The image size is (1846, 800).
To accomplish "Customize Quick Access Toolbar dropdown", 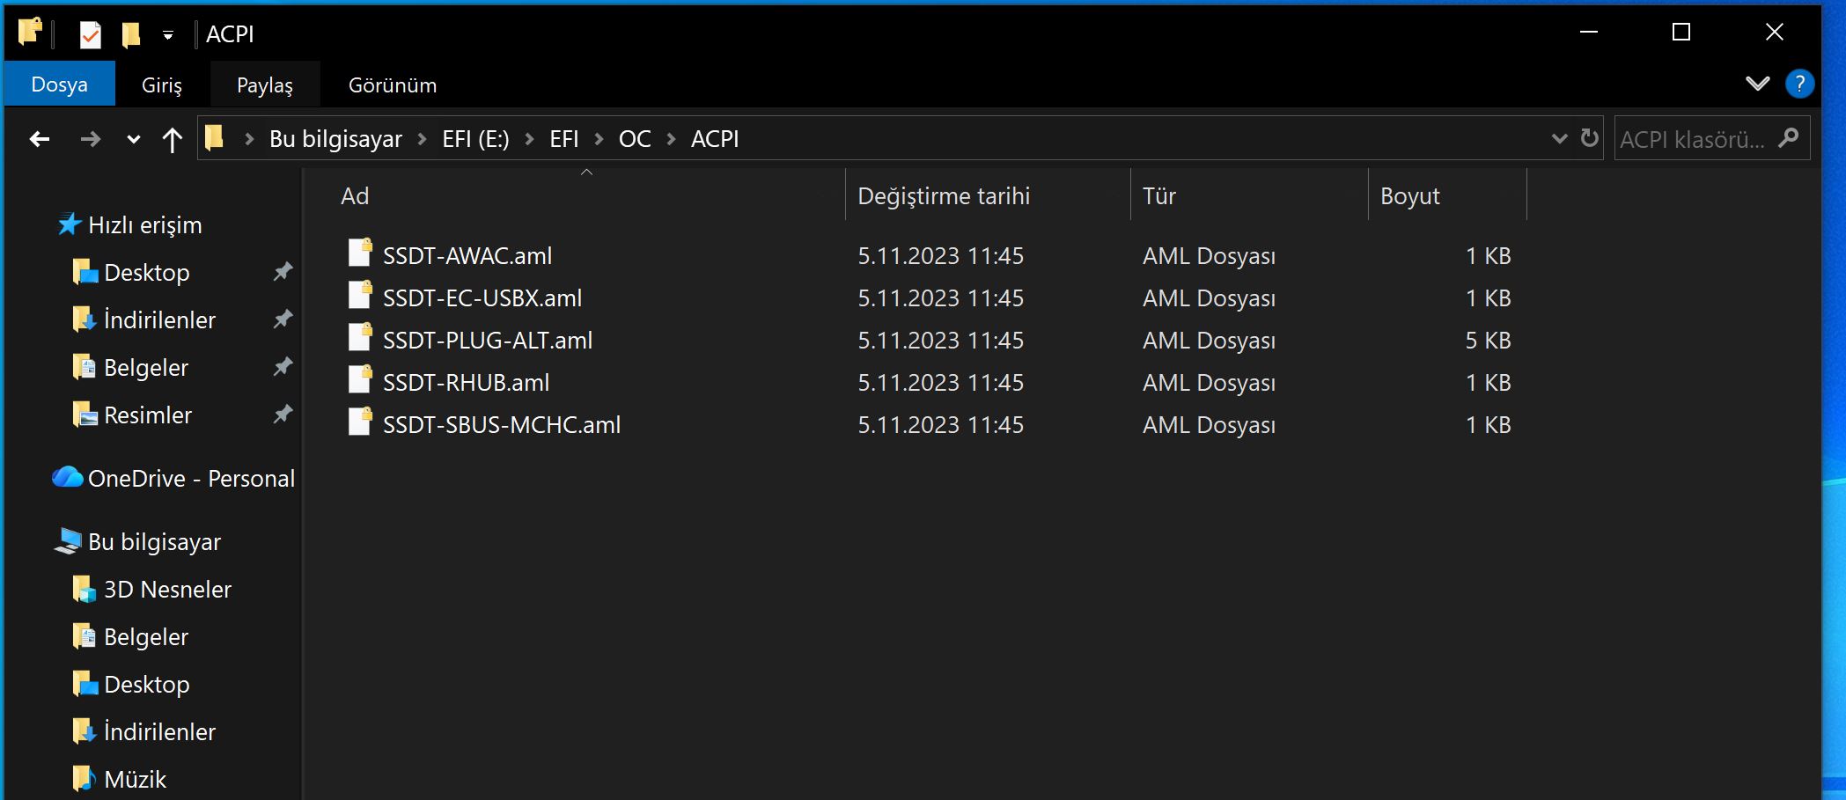I will pyautogui.click(x=167, y=35).
